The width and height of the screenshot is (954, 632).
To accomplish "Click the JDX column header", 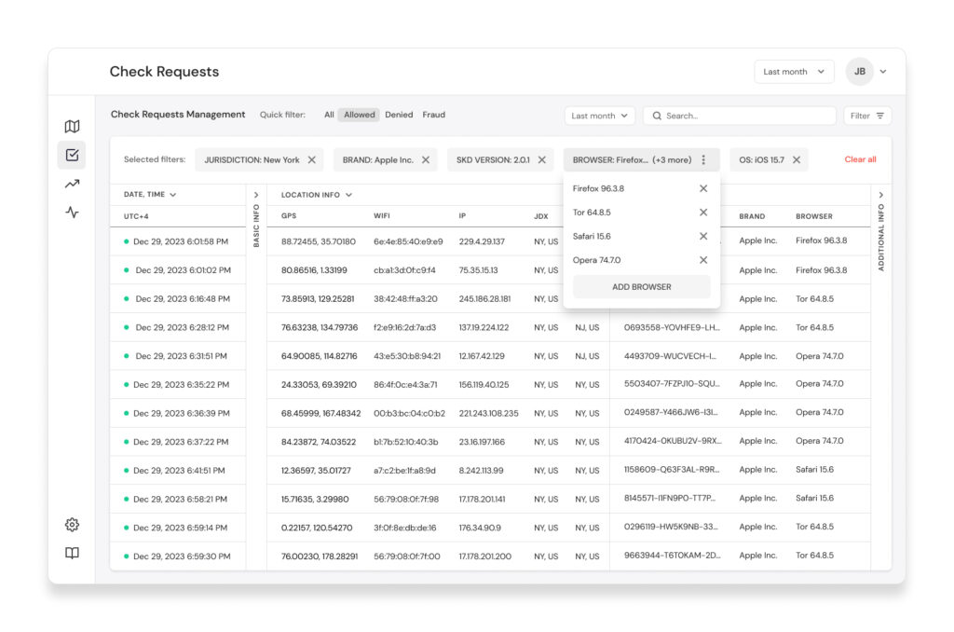I will tap(541, 216).
